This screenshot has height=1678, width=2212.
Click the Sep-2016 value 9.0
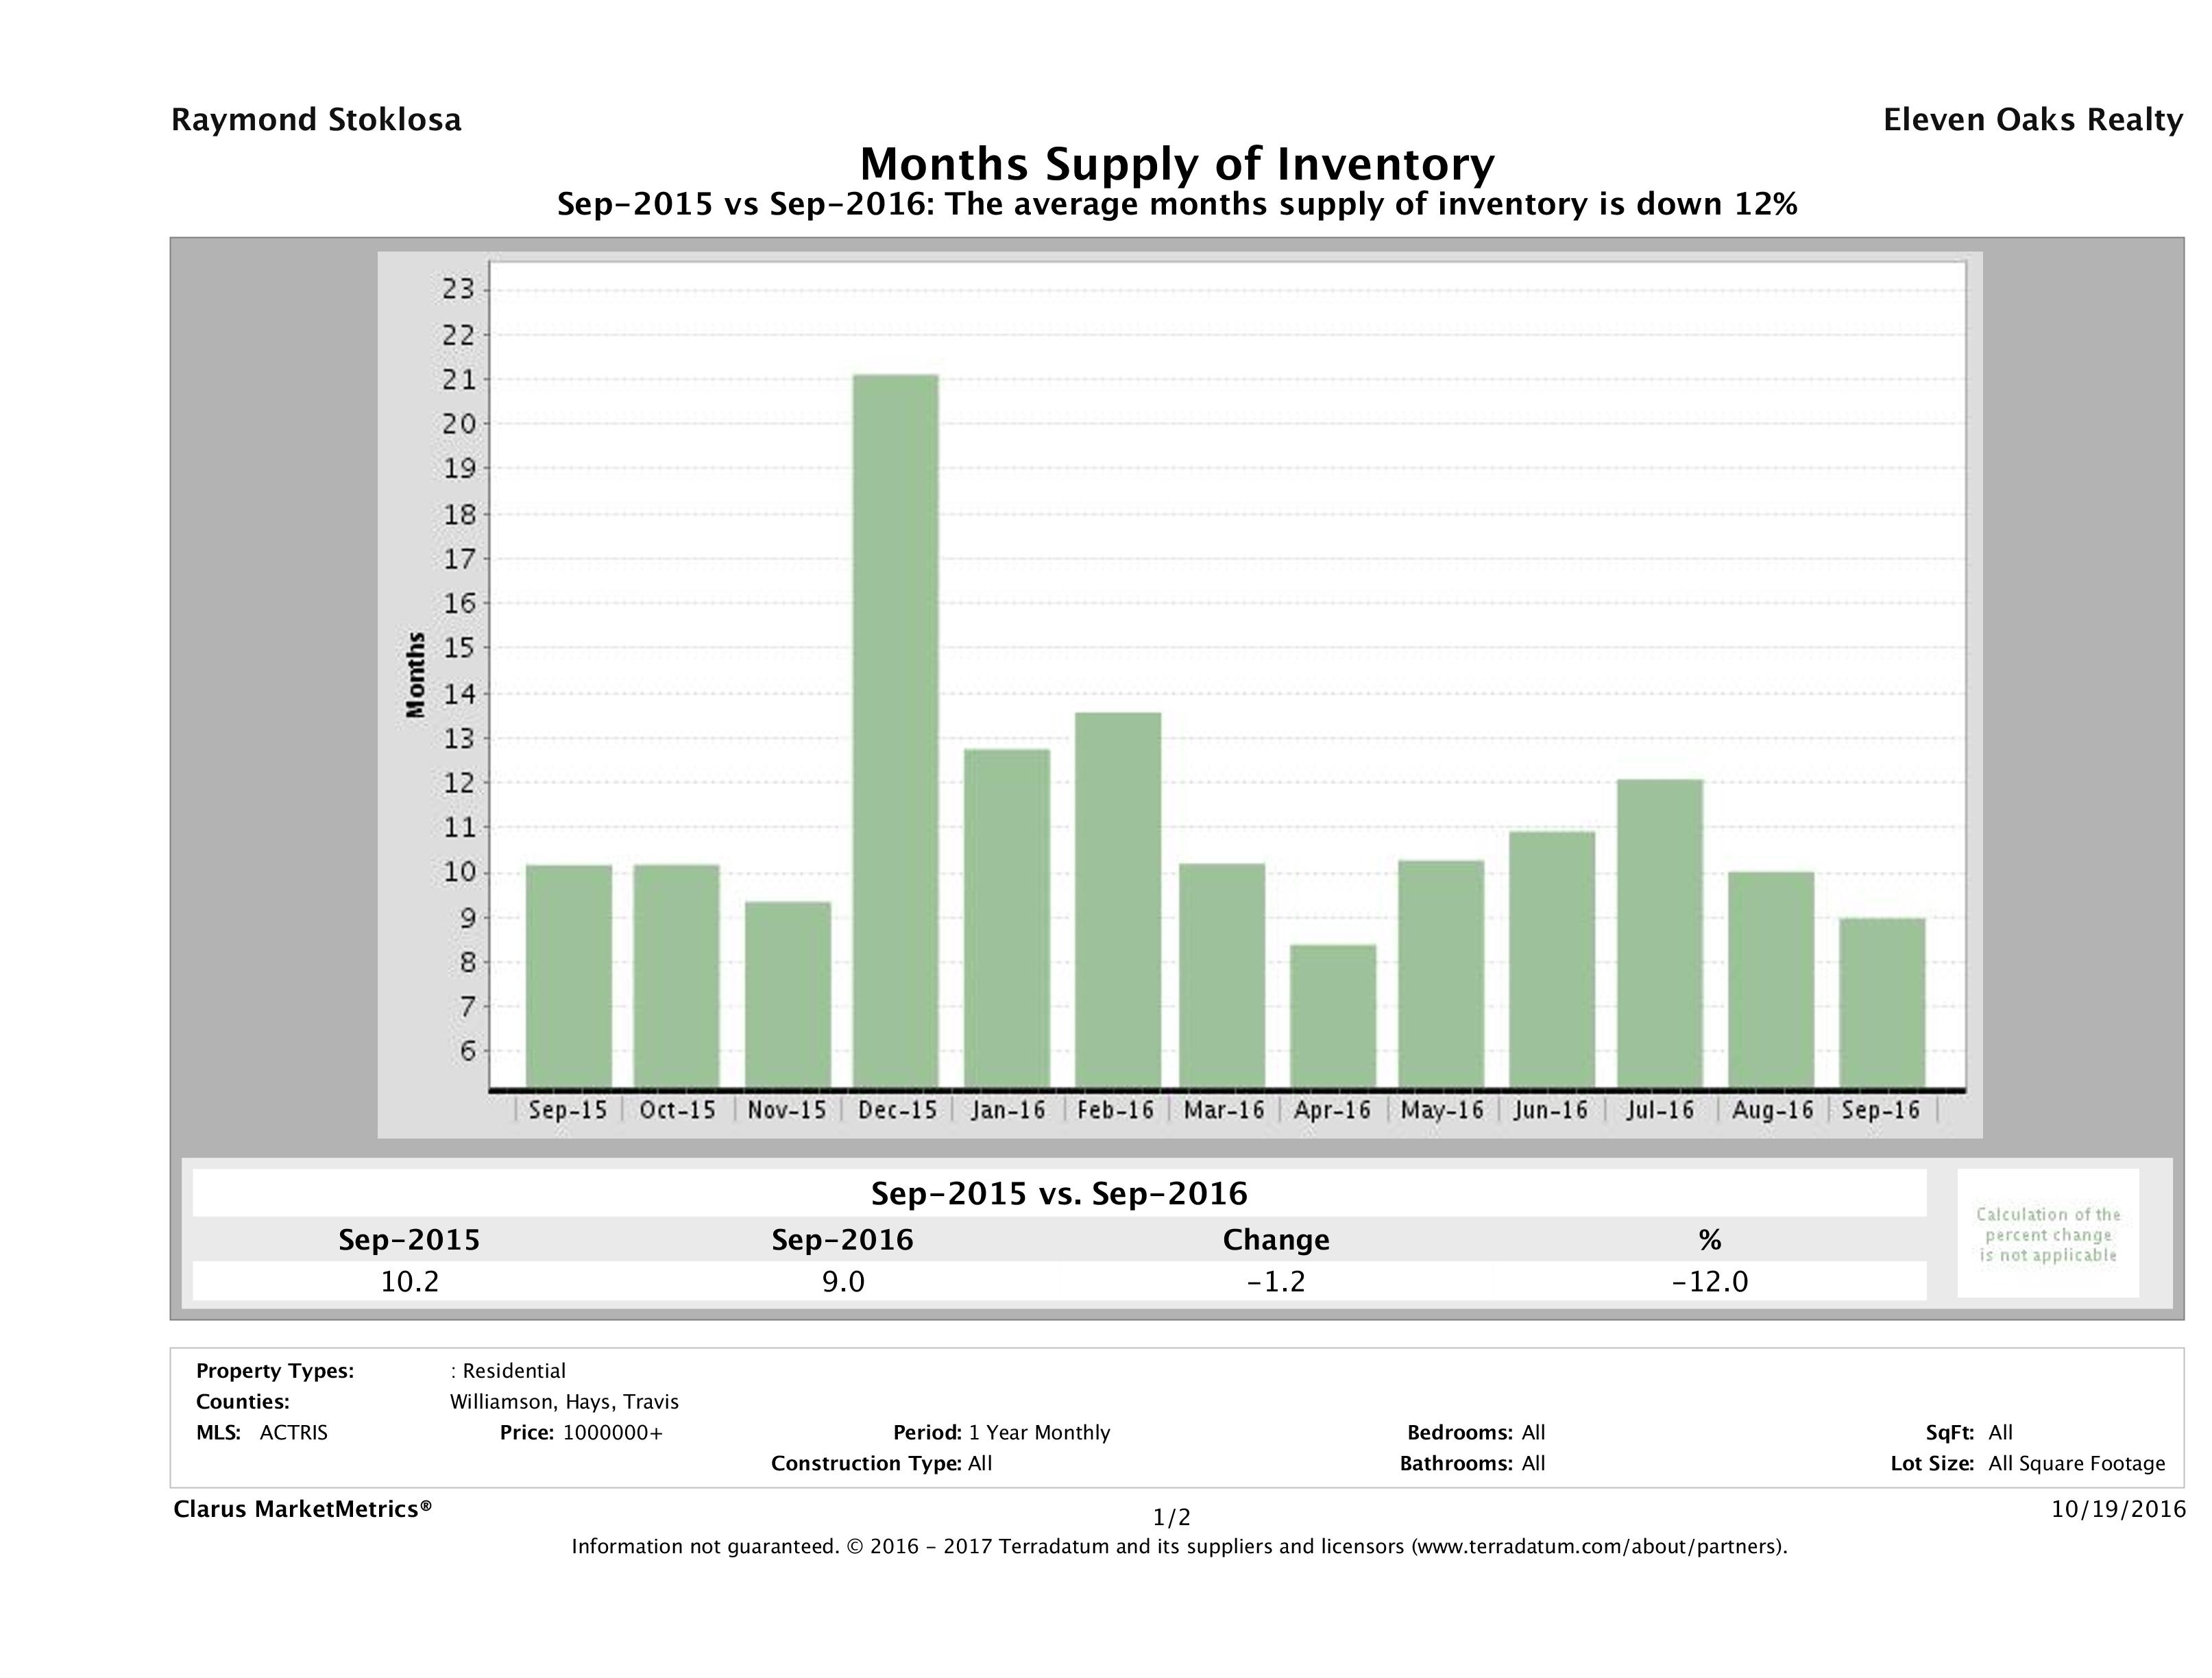(842, 1281)
